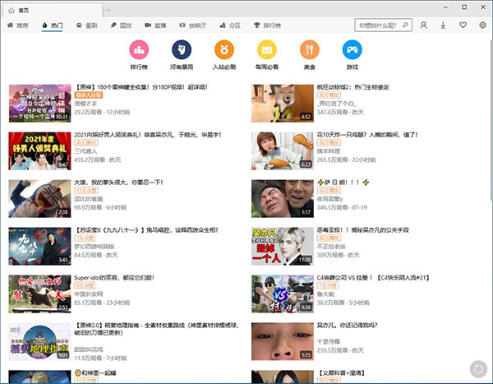Open the 游戏 game category icon

[352, 49]
